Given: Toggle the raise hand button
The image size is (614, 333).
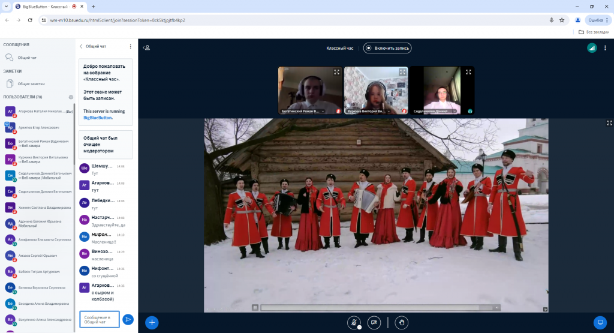Looking at the screenshot, I should tap(401, 322).
